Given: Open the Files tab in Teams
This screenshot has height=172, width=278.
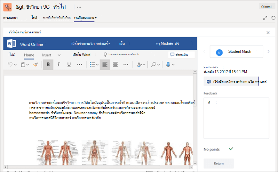Looking at the screenshot, I should point(34,17).
